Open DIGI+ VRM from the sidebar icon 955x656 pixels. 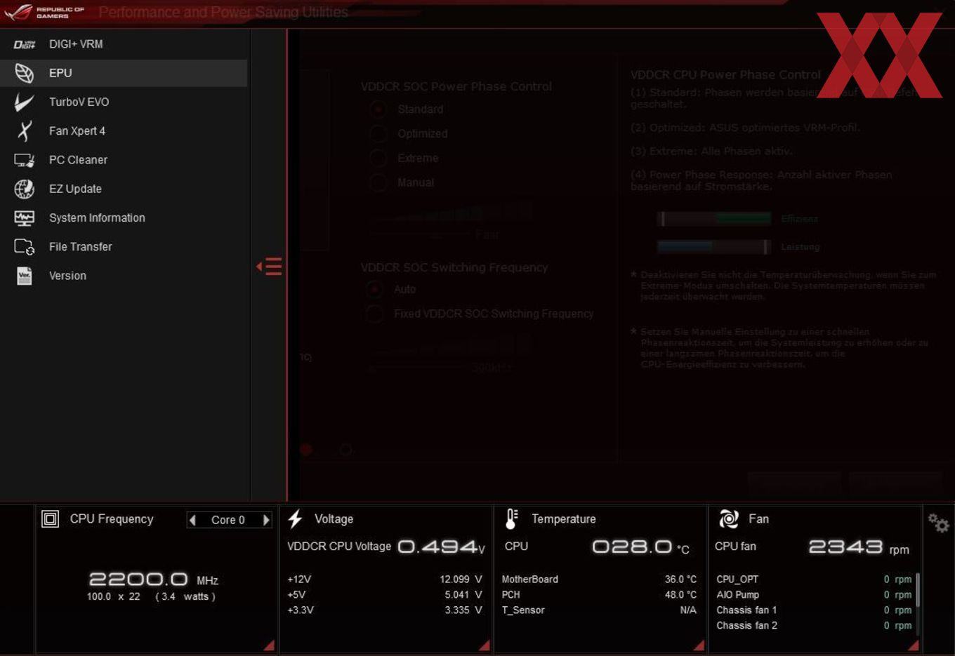24,44
